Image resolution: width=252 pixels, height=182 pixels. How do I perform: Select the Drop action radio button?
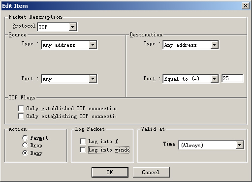click(x=25, y=145)
